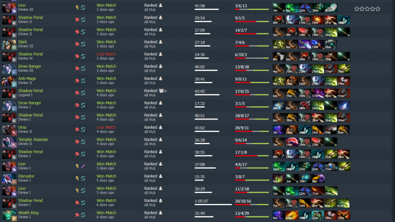Click the Slark hero portrait
Image resolution: width=395 pixels, height=222 pixels.
tap(9, 44)
